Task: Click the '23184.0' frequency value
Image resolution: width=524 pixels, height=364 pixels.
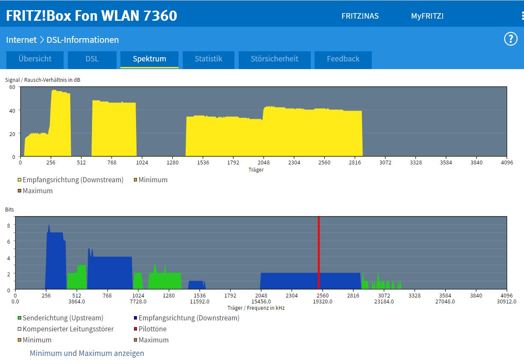Action: click(384, 302)
